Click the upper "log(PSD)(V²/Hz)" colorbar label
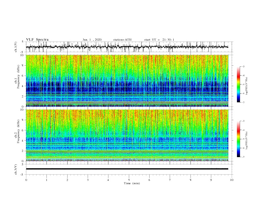 [x=246, y=86]
